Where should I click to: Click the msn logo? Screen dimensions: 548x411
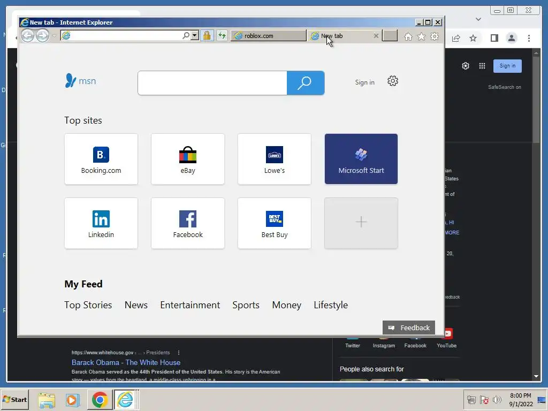[80, 81]
